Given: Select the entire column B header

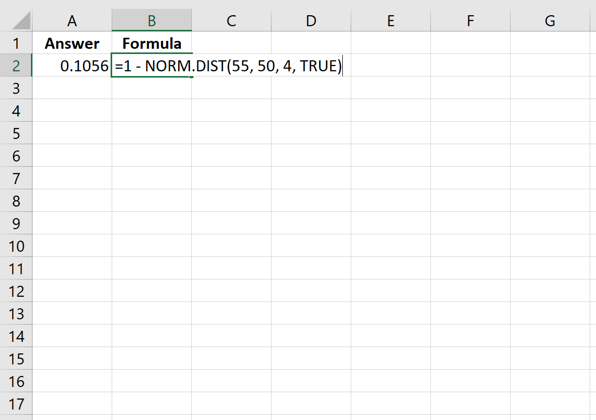Looking at the screenshot, I should tap(151, 20).
